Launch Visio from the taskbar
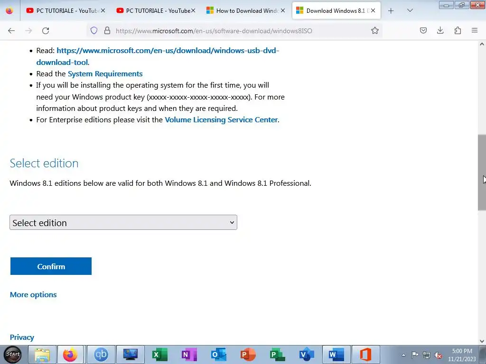486x364 pixels. point(307,355)
